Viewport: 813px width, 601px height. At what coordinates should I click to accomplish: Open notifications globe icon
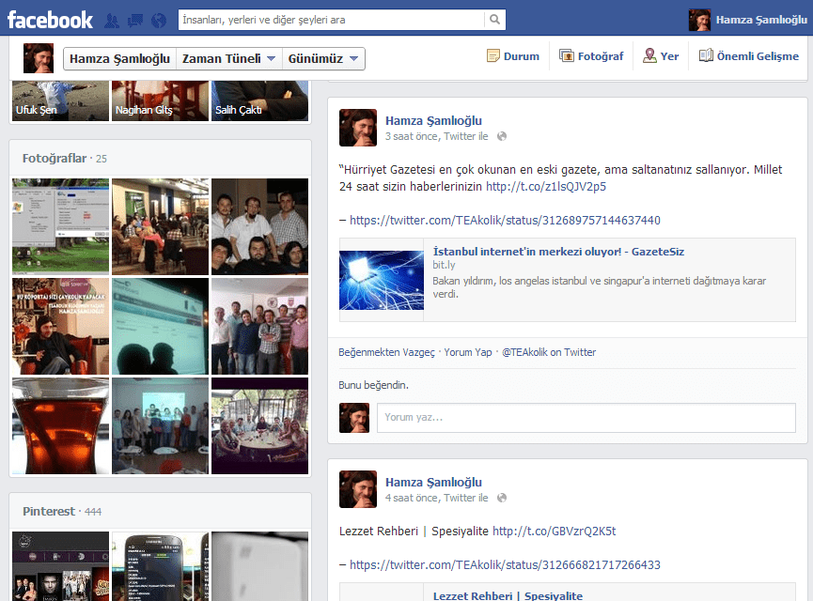159,21
